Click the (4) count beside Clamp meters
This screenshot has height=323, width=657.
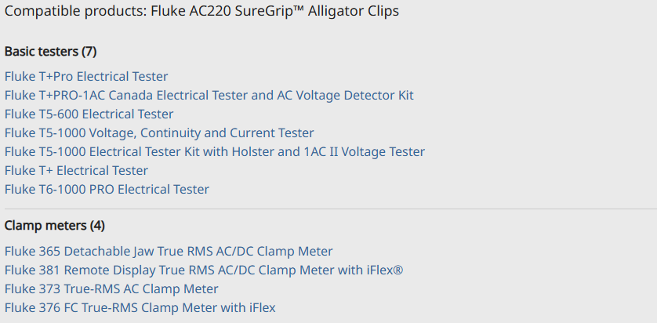pos(97,226)
